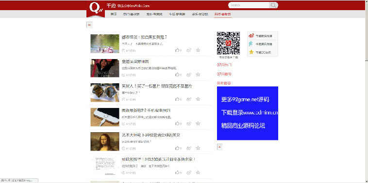Open the 07月热门 sidebar link
The width and height of the screenshot is (368, 183).
tap(224, 65)
